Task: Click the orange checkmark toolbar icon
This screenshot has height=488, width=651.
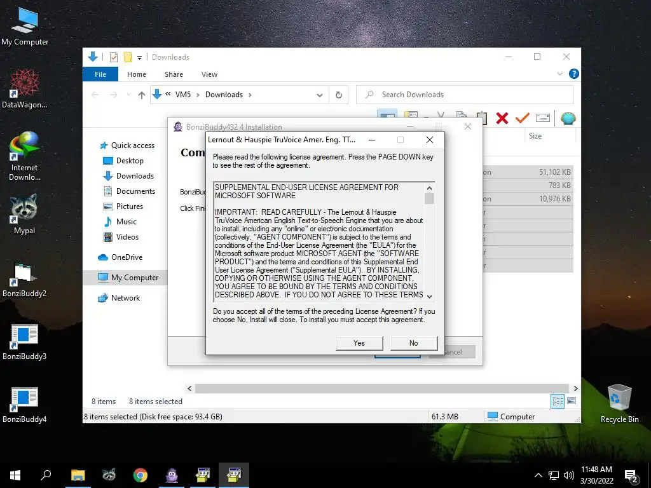Action: (523, 118)
